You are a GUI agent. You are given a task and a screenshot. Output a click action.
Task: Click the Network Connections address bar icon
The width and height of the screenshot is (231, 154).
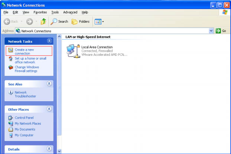click(18, 31)
